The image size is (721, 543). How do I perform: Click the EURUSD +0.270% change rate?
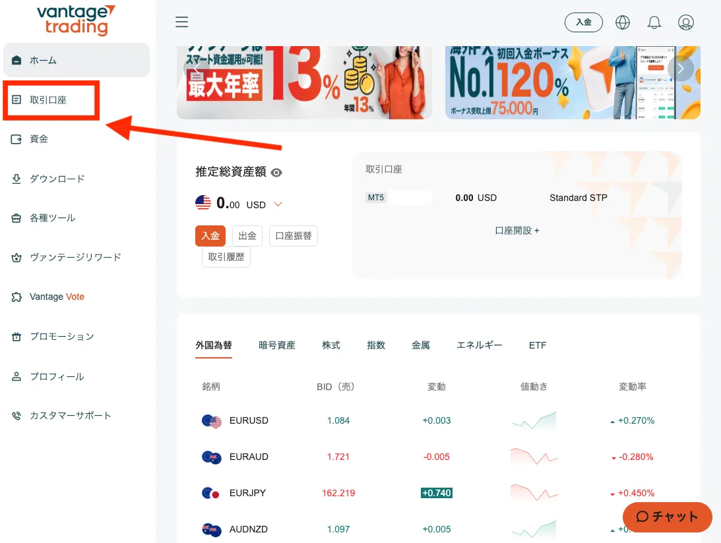coord(632,420)
